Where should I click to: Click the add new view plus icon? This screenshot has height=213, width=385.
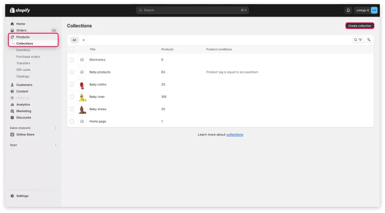coord(84,40)
